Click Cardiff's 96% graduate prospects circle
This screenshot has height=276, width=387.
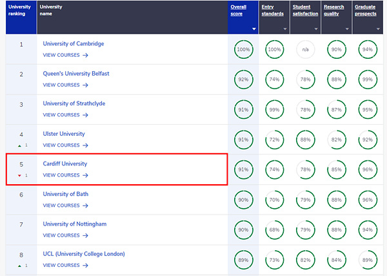tap(368, 169)
